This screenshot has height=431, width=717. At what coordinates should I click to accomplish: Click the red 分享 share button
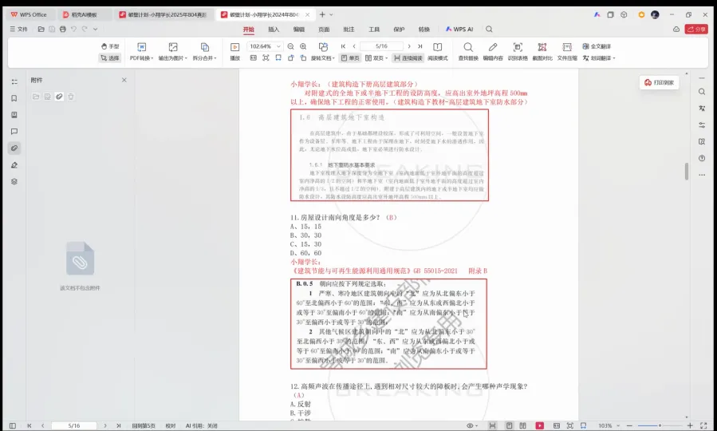pyautogui.click(x=696, y=29)
